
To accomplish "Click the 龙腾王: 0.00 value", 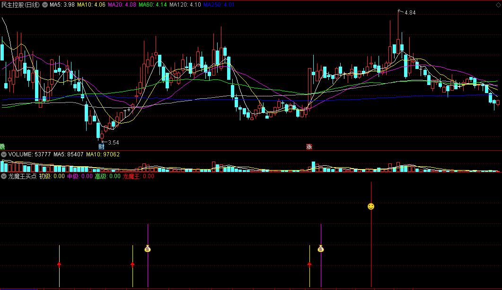I will (138, 176).
